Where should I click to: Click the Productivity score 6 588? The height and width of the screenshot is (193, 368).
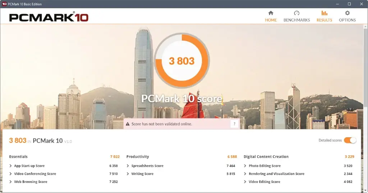click(x=232, y=157)
